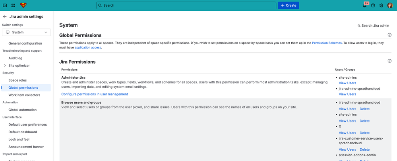The width and height of the screenshot is (397, 161).
Task: Open Announcement banner
Action: [26, 147]
